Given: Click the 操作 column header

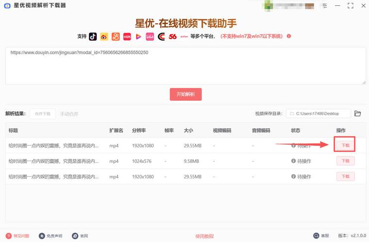Looking at the screenshot, I should [x=341, y=130].
